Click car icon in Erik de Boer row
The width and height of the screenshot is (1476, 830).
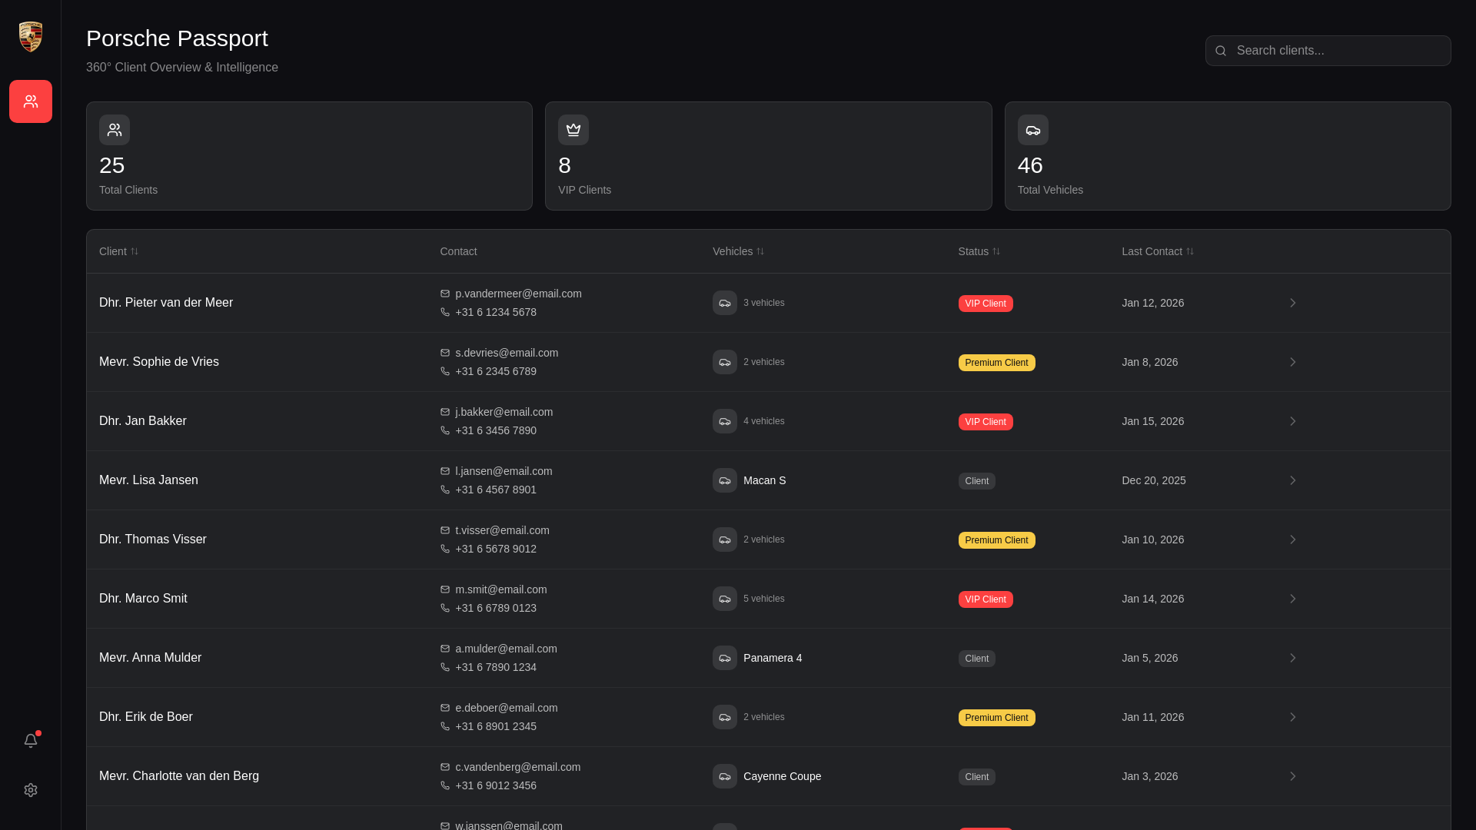[725, 717]
